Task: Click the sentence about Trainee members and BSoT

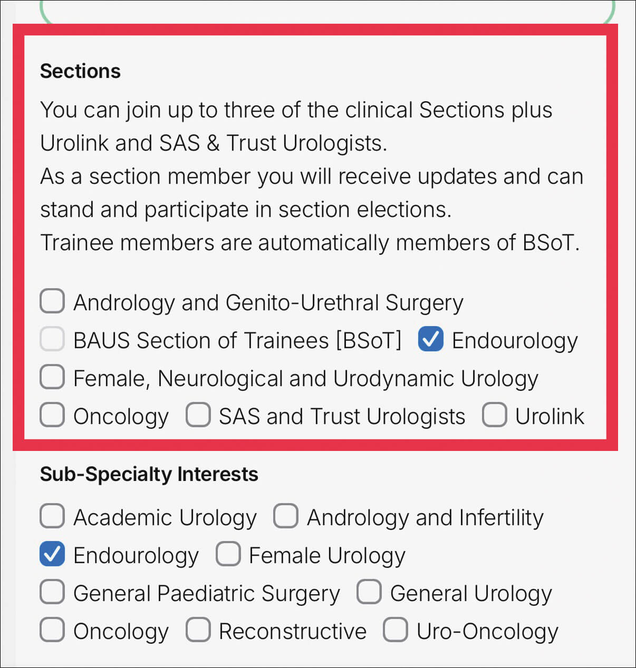Action: point(310,243)
